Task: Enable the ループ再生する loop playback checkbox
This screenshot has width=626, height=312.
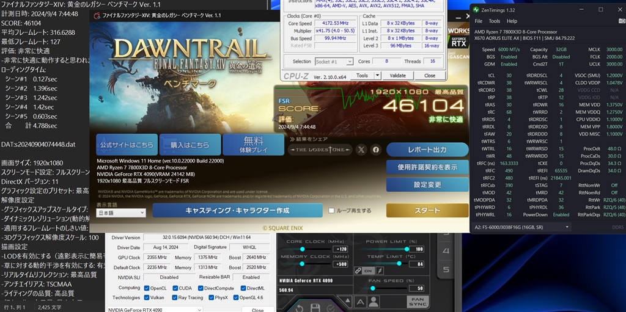Action: pos(331,211)
